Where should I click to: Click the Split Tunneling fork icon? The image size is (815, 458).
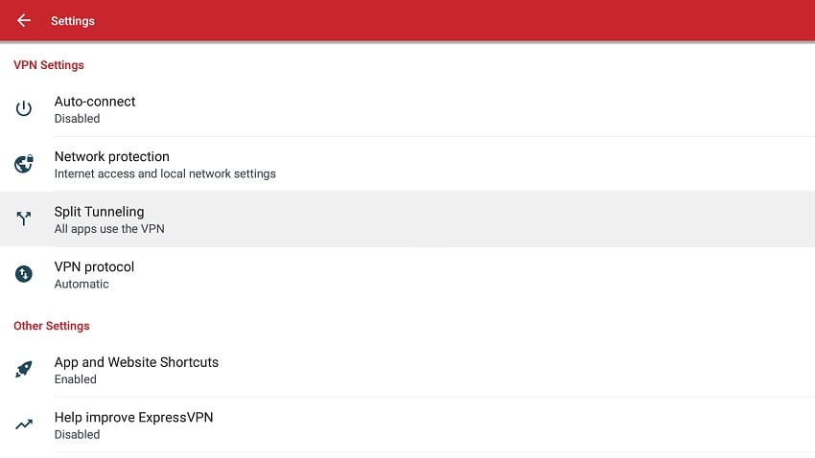[24, 219]
